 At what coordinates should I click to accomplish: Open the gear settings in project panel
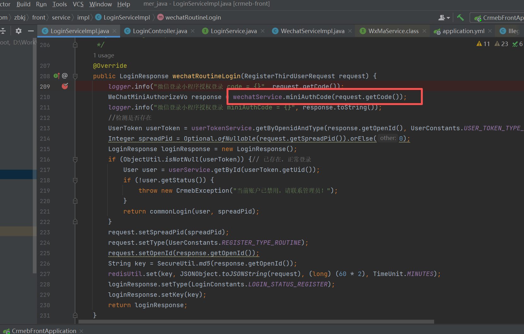(19, 31)
